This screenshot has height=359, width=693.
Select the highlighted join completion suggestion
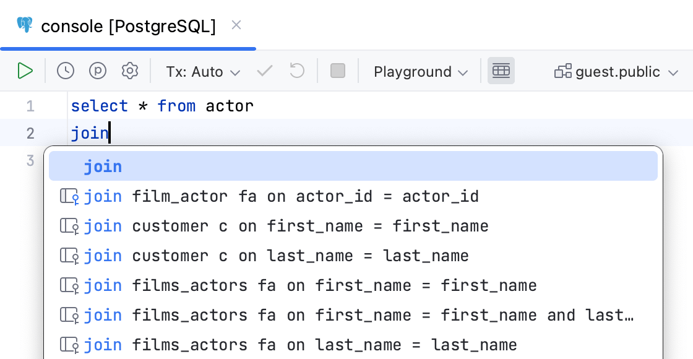click(x=103, y=166)
